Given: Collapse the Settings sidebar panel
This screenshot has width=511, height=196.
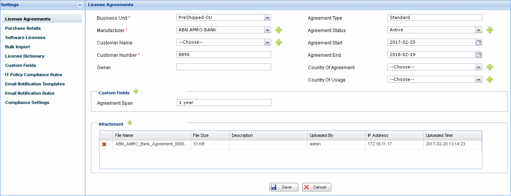Looking at the screenshot, I should click(80, 5).
